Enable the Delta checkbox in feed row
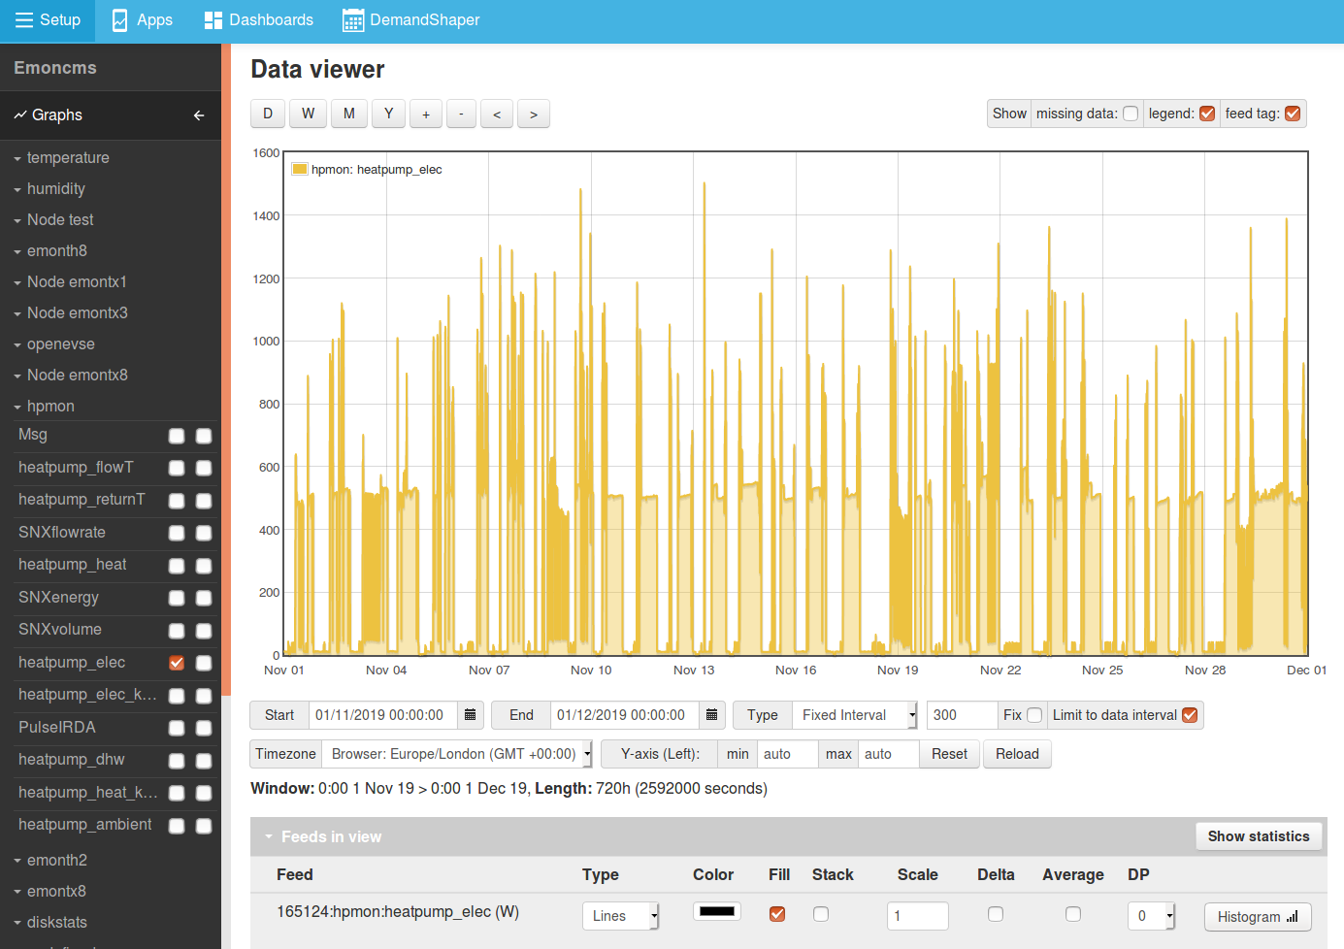This screenshot has width=1344, height=949. click(996, 914)
